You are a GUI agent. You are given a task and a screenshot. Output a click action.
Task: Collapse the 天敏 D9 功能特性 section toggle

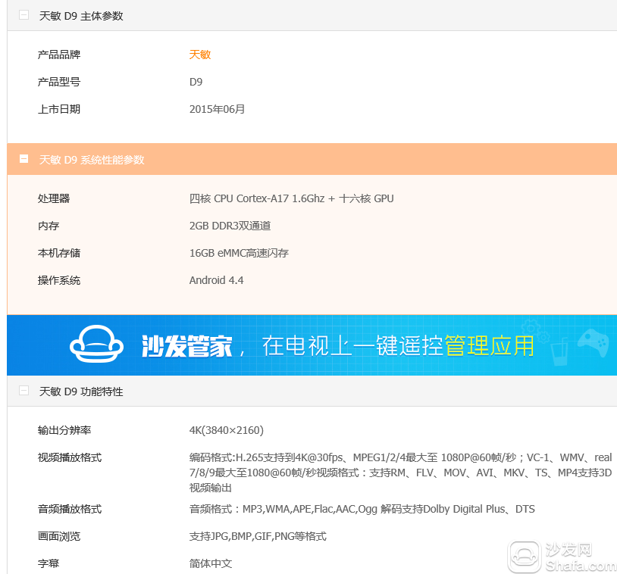pos(23,391)
